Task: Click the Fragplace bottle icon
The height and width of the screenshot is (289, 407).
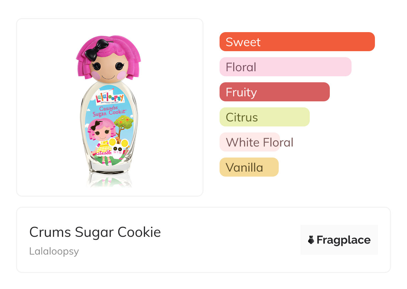Action: [x=311, y=240]
